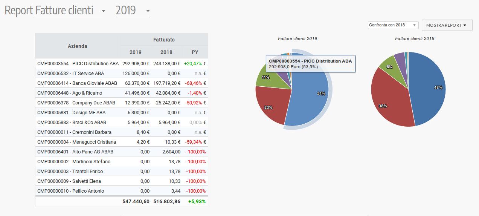Select the IT Service ABA row
The image size is (479, 216).
click(x=70, y=74)
